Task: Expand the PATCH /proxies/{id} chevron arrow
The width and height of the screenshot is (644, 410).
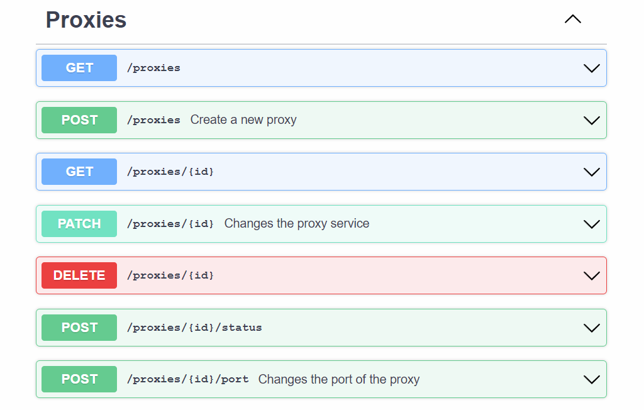Action: (x=591, y=224)
